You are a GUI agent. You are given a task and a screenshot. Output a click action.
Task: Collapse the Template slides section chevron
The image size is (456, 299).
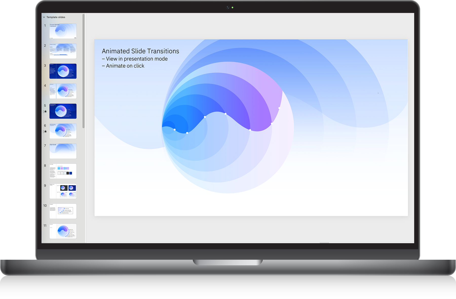click(44, 17)
